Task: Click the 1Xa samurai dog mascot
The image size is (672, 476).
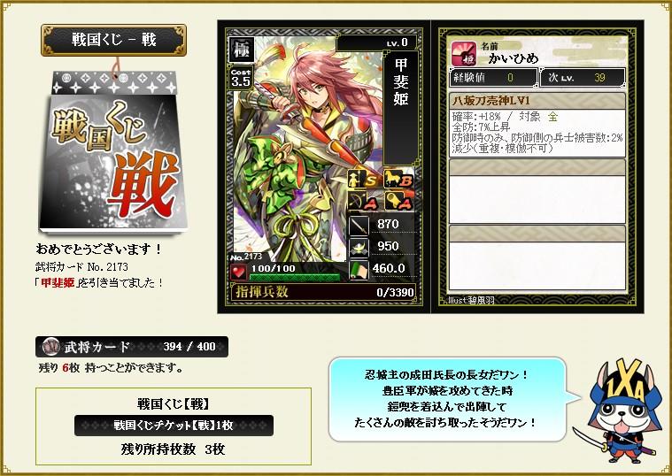Action: [619, 412]
